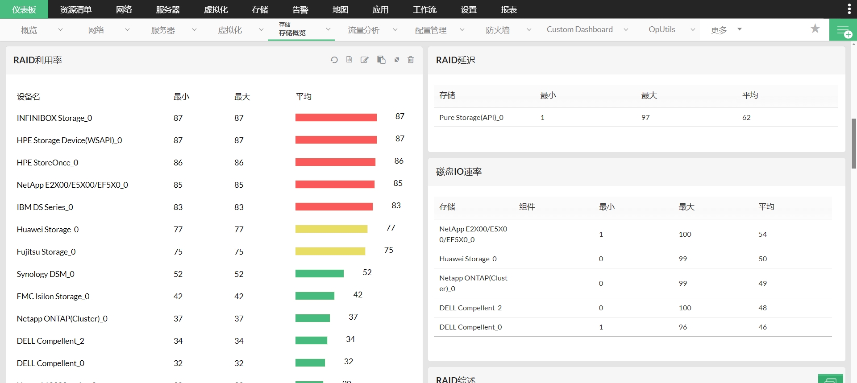Copy the RAID利用率 widget

(381, 60)
